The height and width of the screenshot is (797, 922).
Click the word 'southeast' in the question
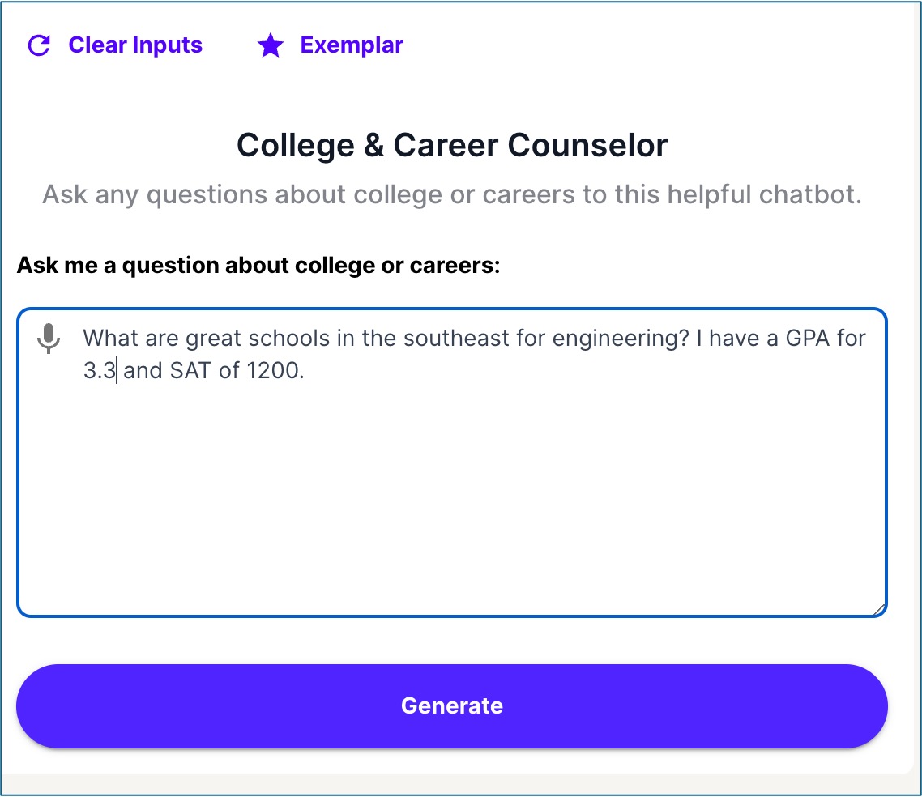click(x=444, y=337)
